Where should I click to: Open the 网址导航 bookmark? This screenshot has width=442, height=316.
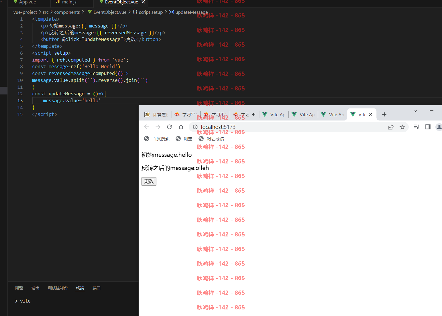(211, 139)
